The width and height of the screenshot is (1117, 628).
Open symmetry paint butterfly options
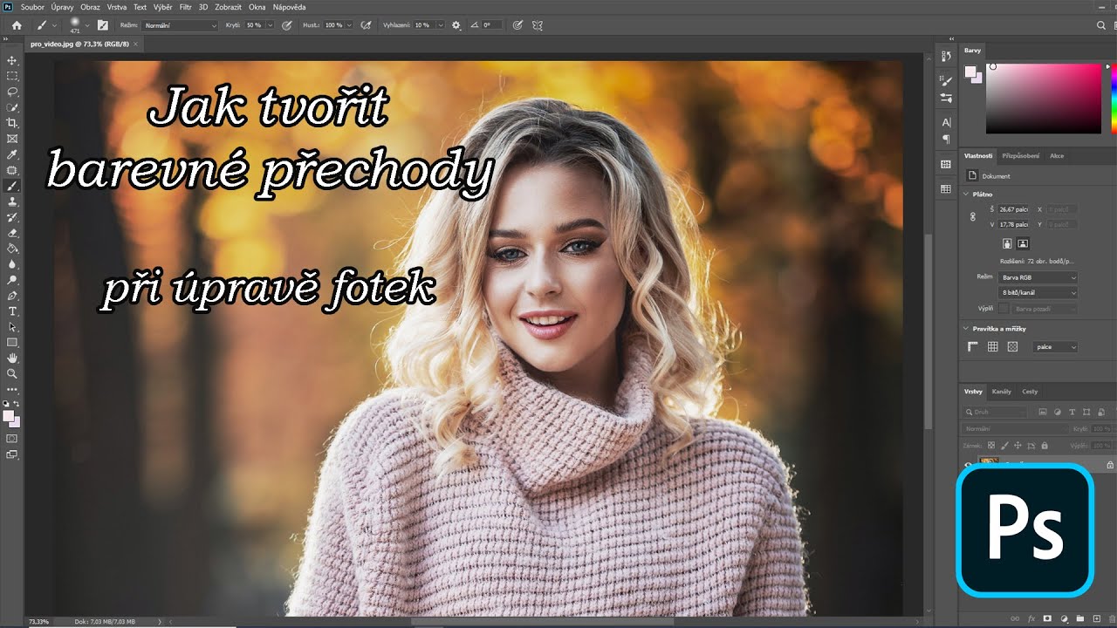click(x=538, y=25)
